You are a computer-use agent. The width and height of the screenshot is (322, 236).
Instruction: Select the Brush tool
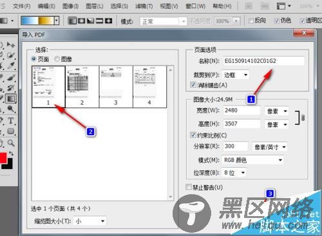[x=11, y=77]
